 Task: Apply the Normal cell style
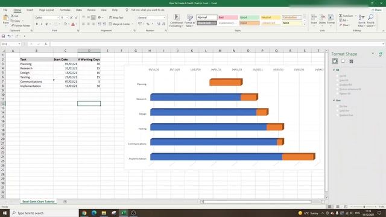click(x=206, y=17)
